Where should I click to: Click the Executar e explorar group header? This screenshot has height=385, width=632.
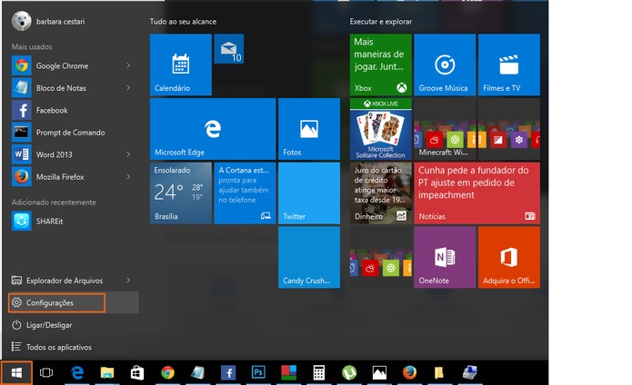point(381,21)
